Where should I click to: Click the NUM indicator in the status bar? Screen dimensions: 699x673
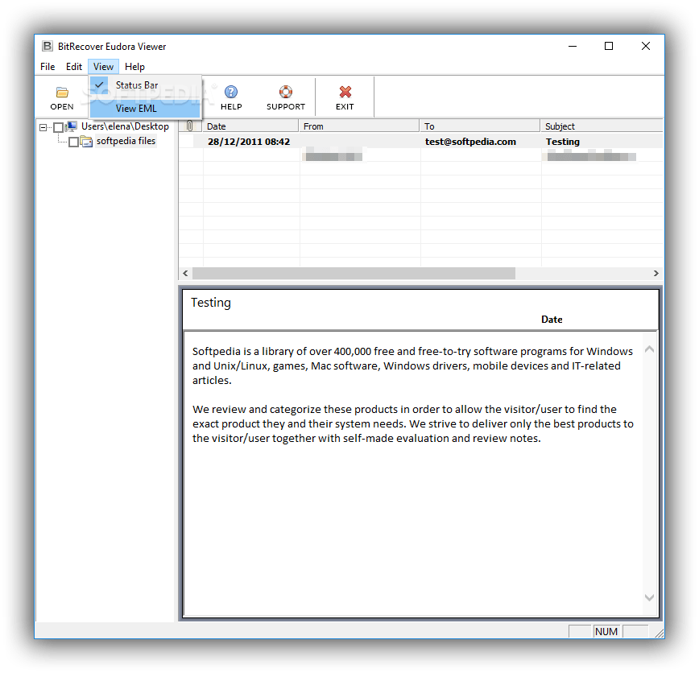(606, 631)
